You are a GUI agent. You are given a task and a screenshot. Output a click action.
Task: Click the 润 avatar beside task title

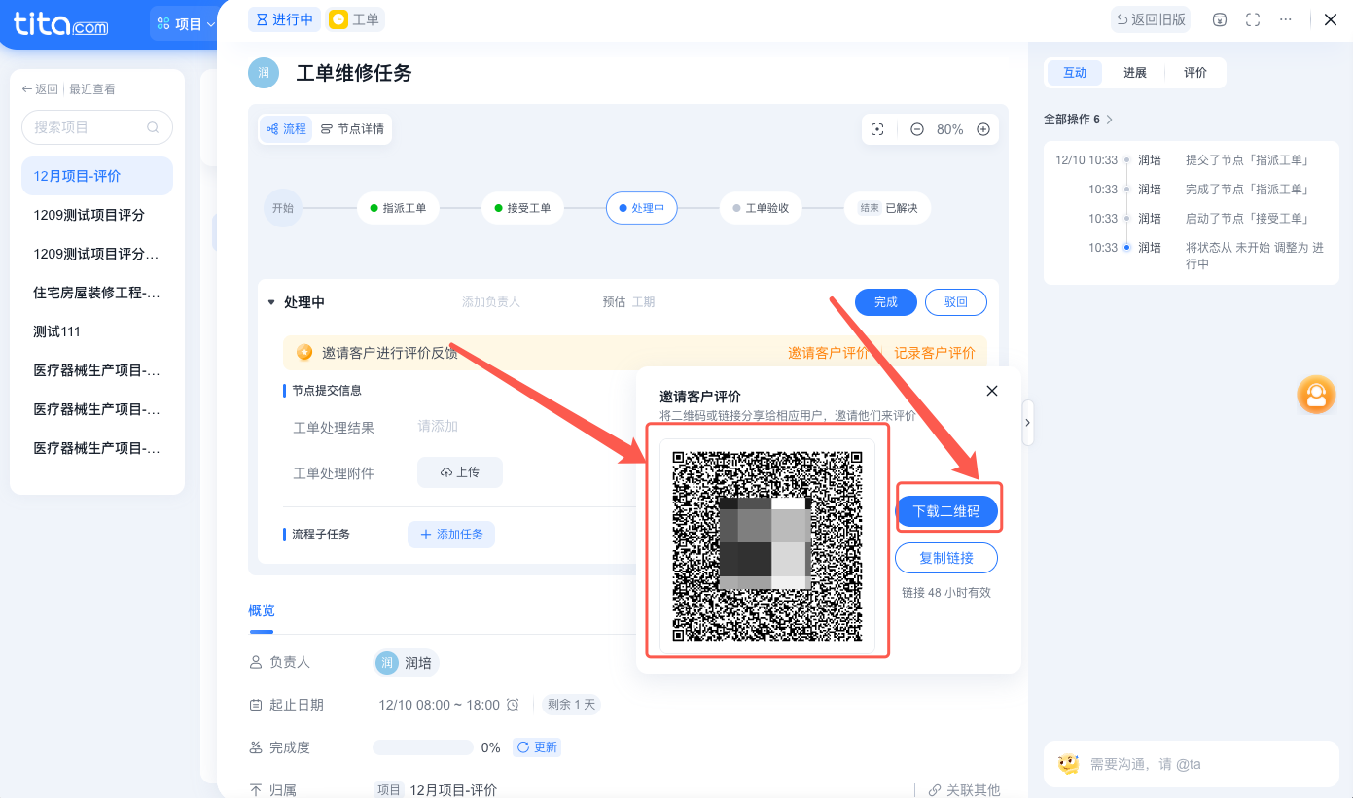click(264, 73)
